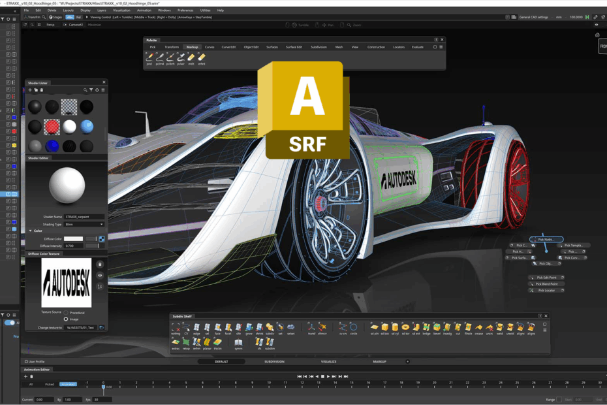Activate the bridge subdivision tool

coord(426,327)
